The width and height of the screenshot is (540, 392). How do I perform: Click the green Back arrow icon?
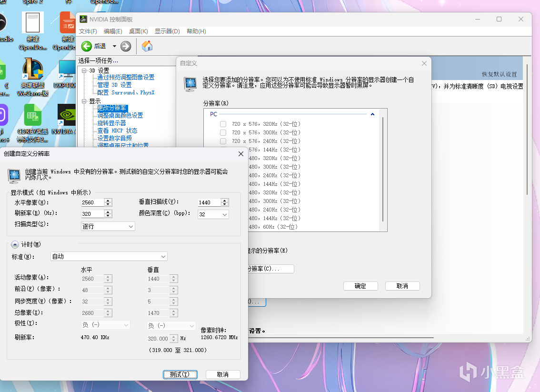[87, 46]
